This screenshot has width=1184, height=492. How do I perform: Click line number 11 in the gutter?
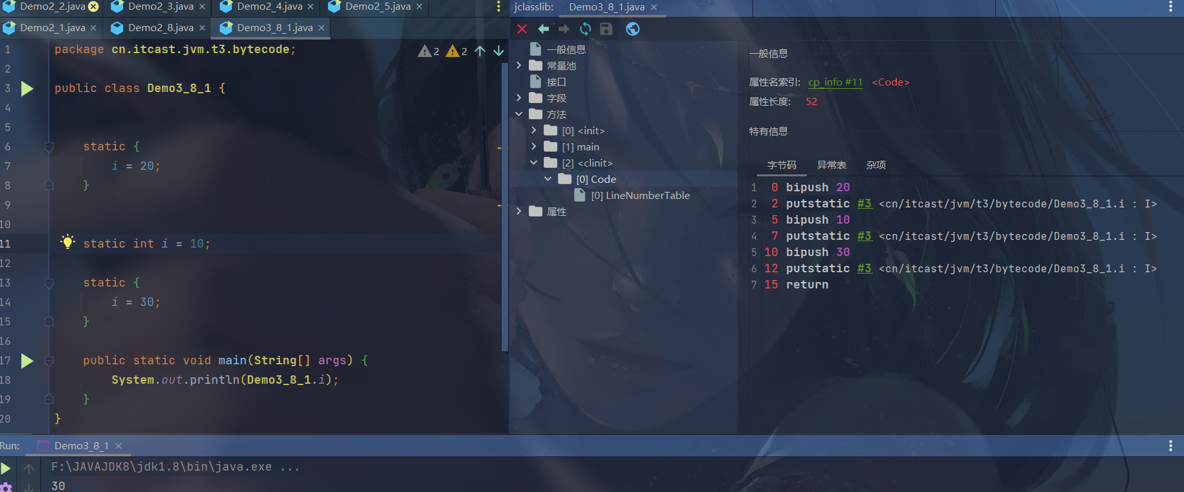click(x=6, y=244)
